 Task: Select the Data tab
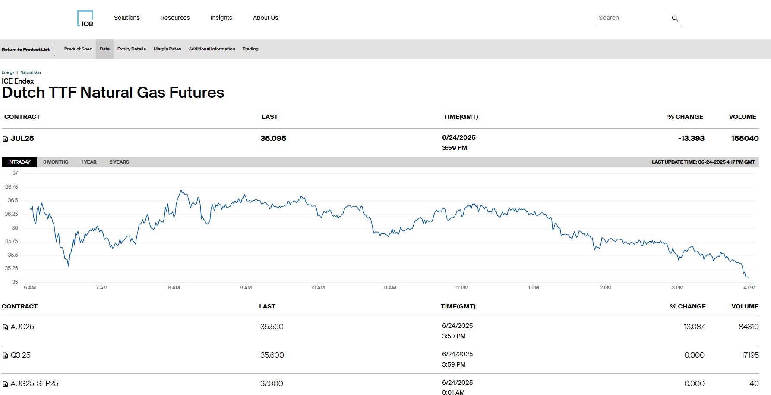click(104, 49)
